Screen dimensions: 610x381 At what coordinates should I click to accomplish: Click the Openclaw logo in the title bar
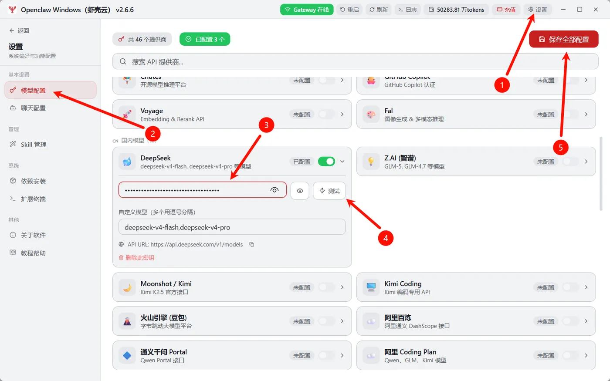[12, 9]
